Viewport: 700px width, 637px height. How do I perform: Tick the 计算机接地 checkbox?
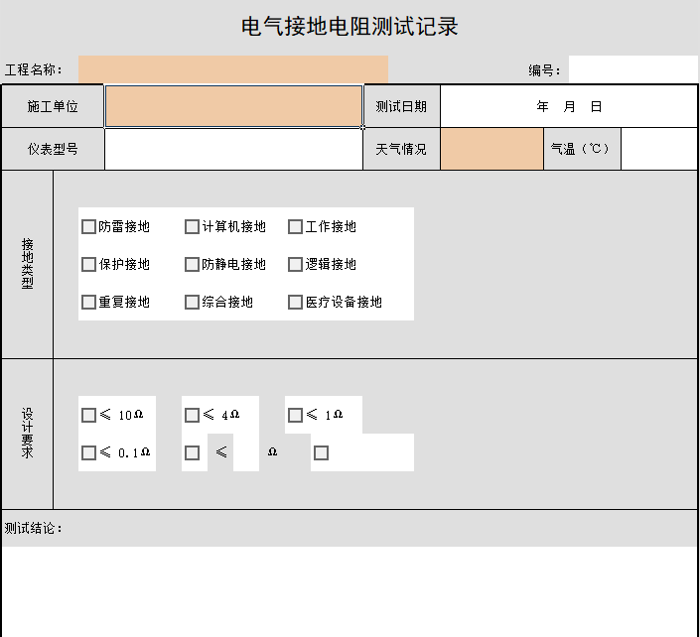192,226
